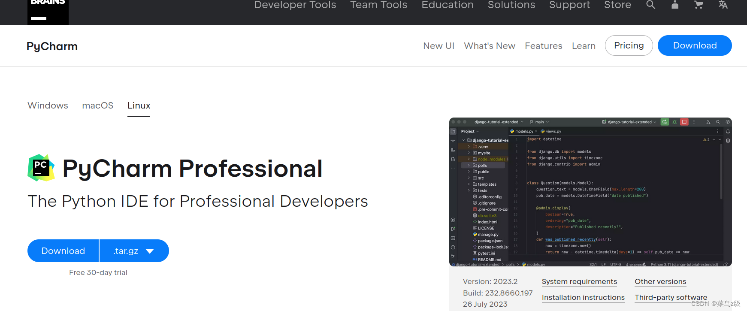The width and height of the screenshot is (747, 311).
Task: Click the Project folder tool icon in IDE sidebar
Action: [453, 132]
